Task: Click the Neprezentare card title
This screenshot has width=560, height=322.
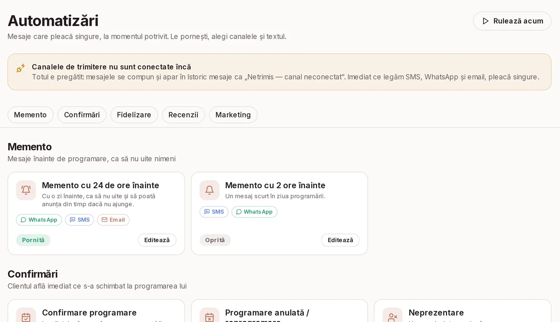Action: [x=436, y=313]
